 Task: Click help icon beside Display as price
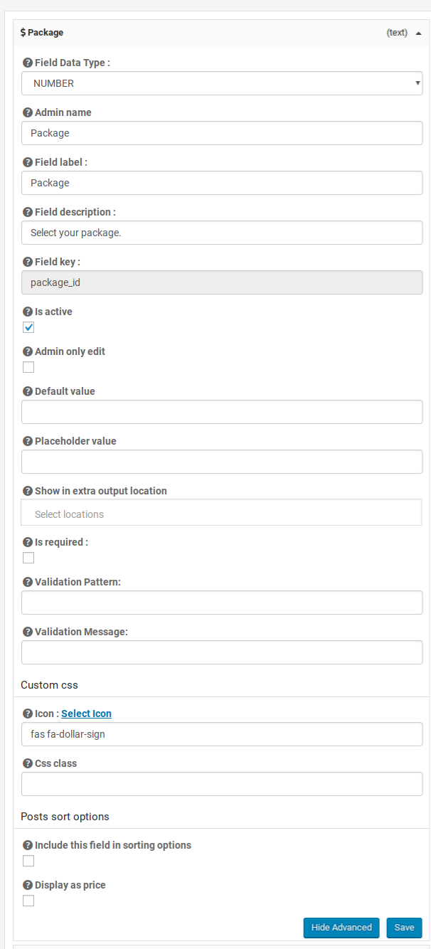(28, 885)
